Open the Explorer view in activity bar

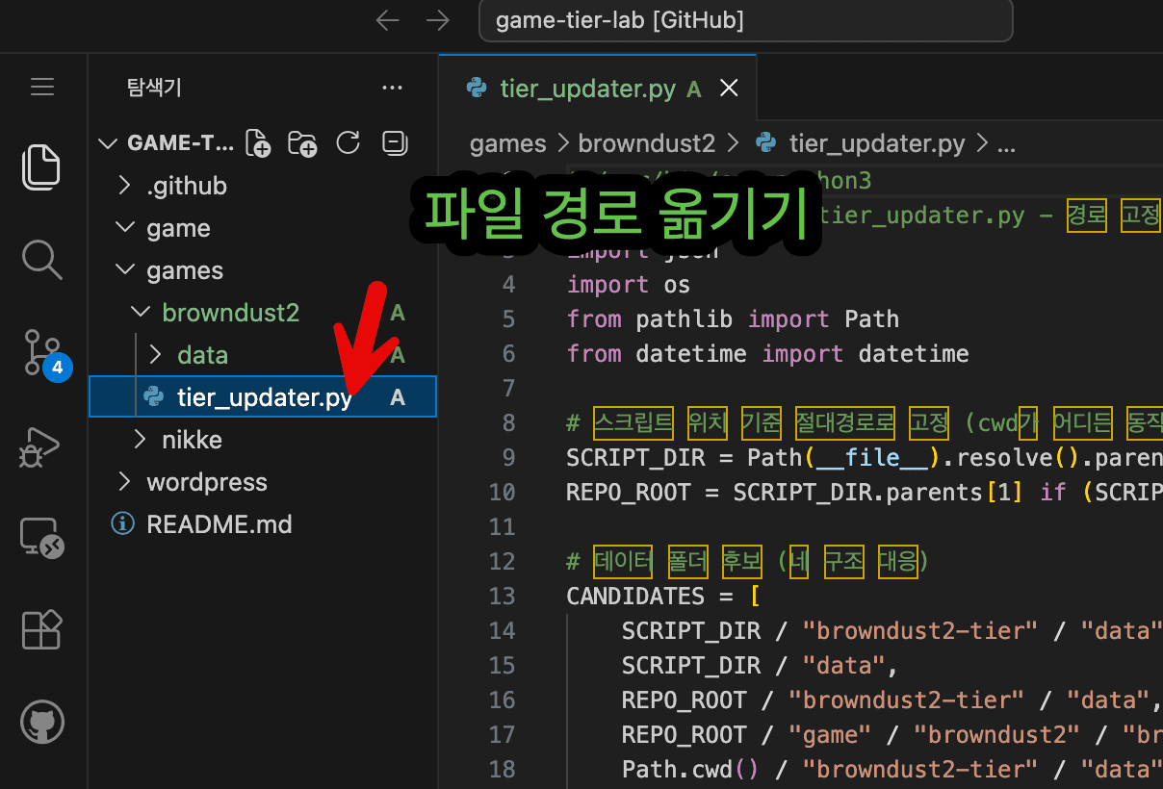coord(42,166)
